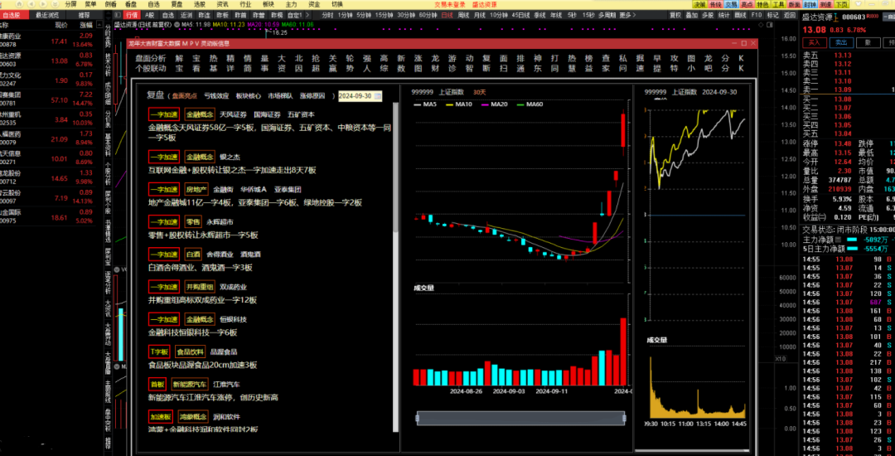Go forward with the right arrow icon
The width and height of the screenshot is (895, 456).
tap(43, 4)
